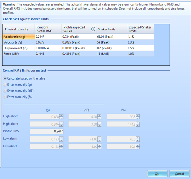This screenshot has width=191, height=179.
Task: Click the High abort (g) stepper arrows
Action: [61, 117]
